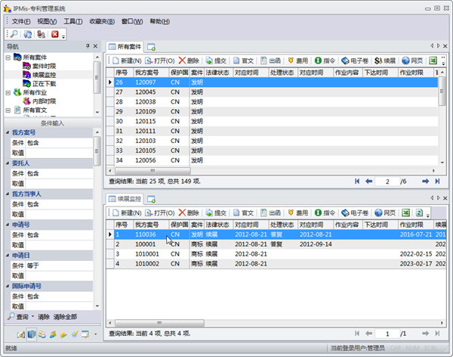
Task: Collapse the 所有官文 tree node
Action: (8, 110)
